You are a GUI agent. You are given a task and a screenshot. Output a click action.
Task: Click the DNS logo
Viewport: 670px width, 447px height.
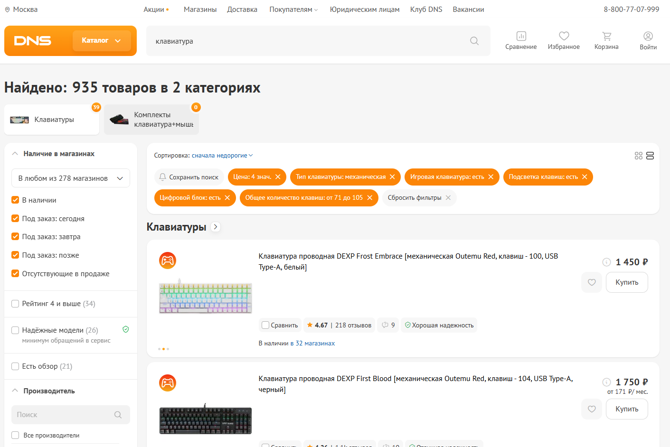pyautogui.click(x=32, y=41)
